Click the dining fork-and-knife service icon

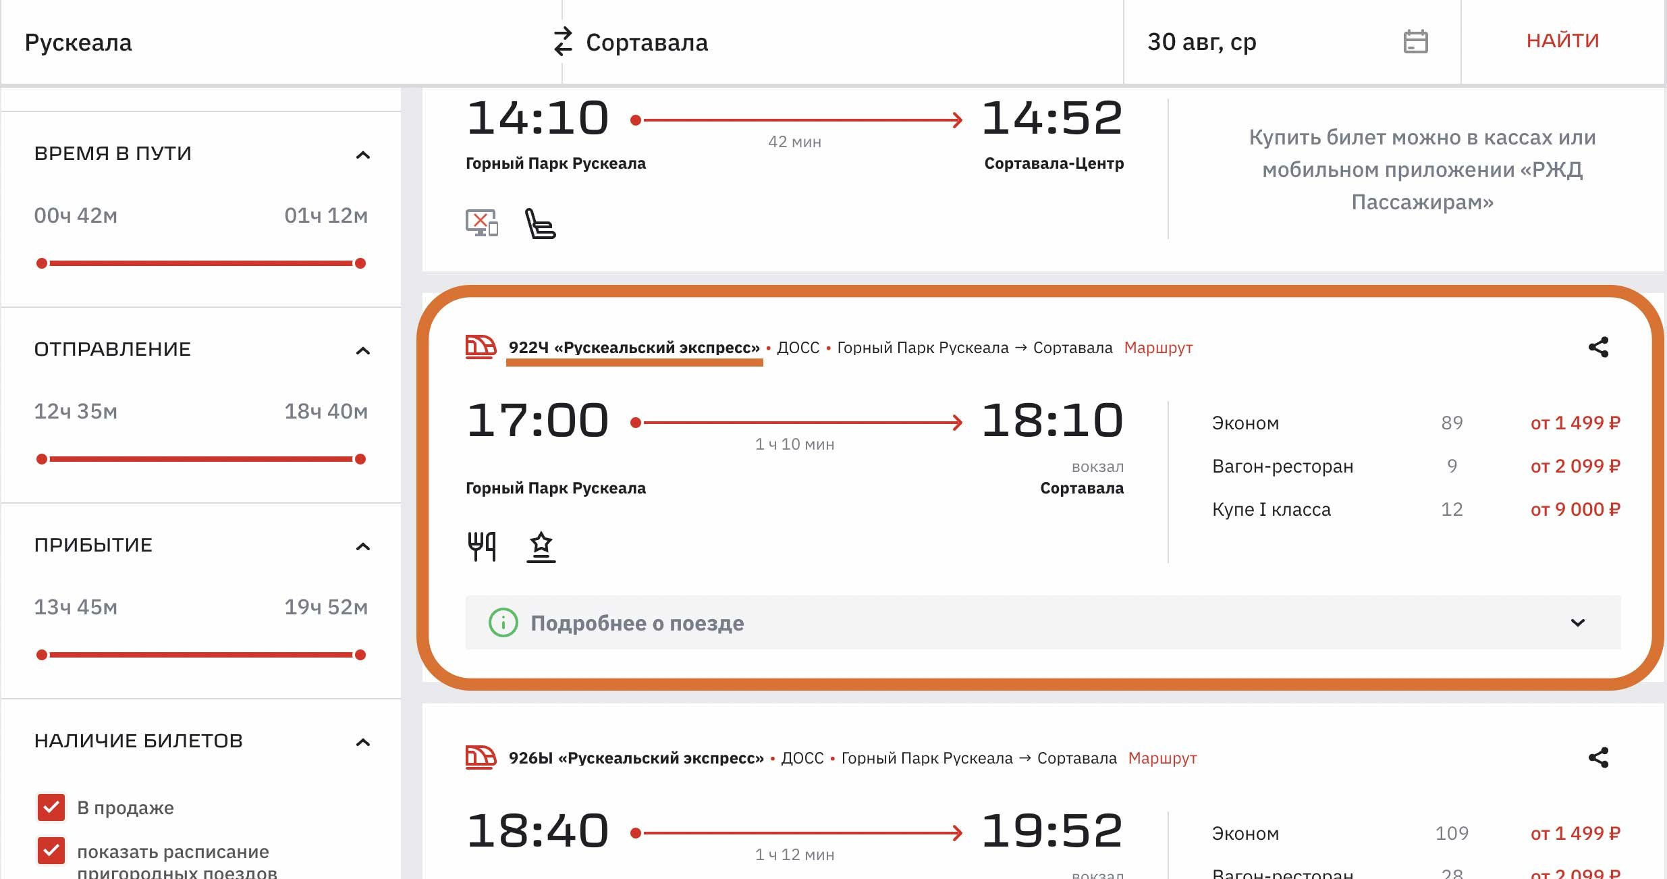[482, 546]
